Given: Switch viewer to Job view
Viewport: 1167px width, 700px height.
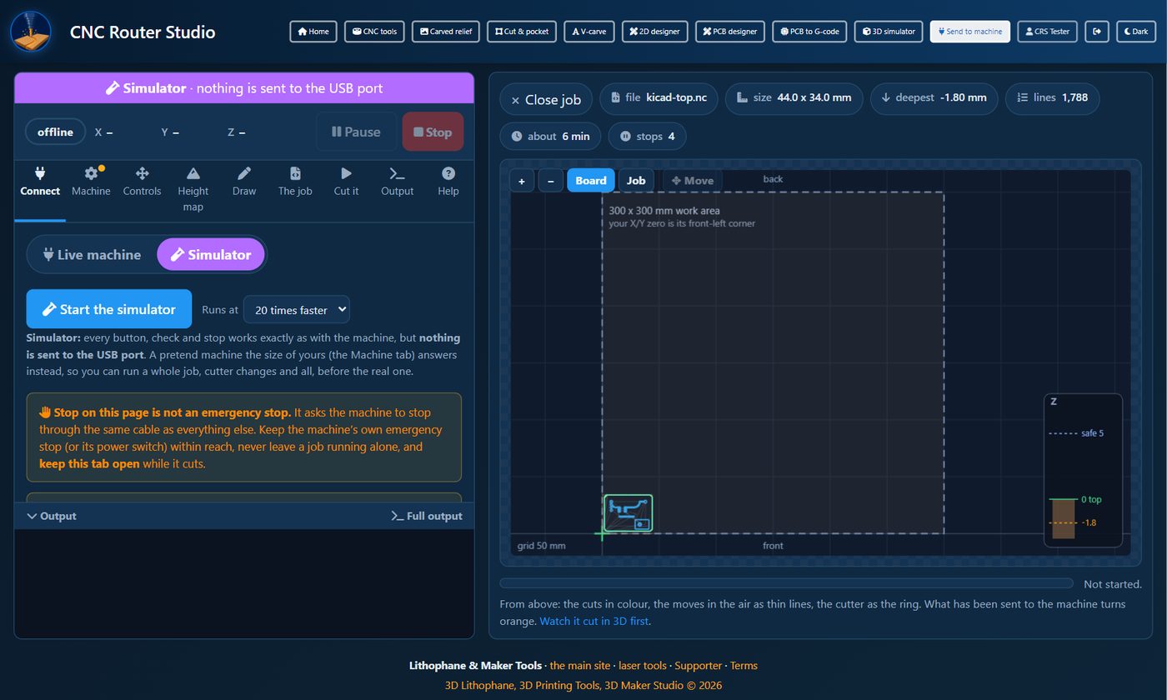Looking at the screenshot, I should [x=636, y=181].
